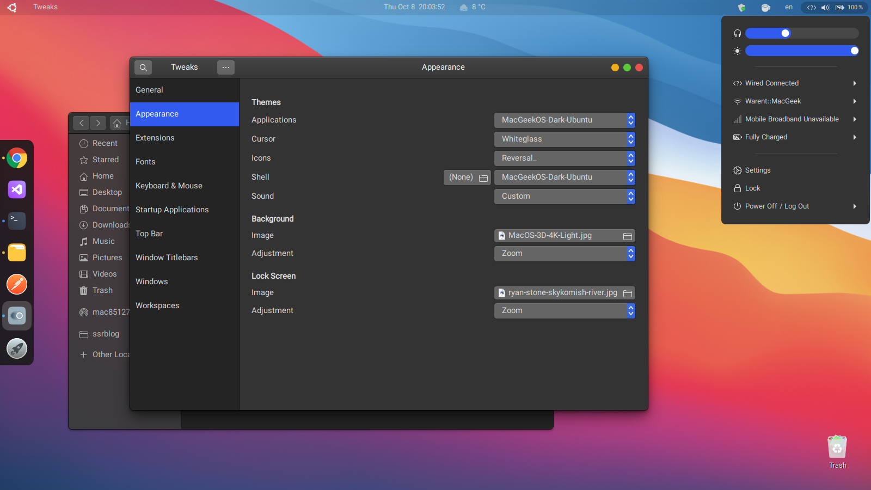
Task: Select General in Tweaks sidebar
Action: (185, 90)
